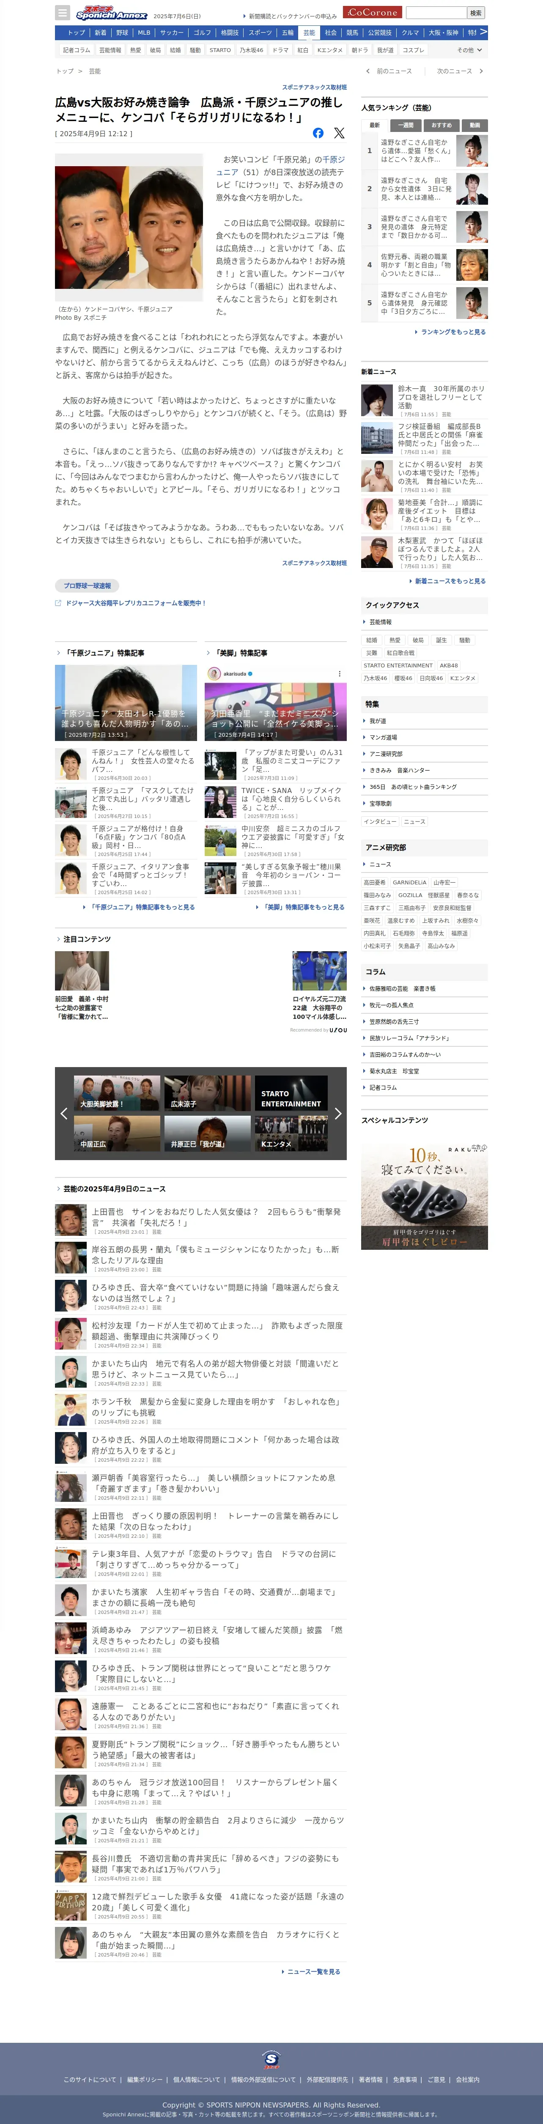This screenshot has height=2124, width=543.
Task: Open rank 1 遠野なぎこ article thumbnail
Action: click(472, 151)
